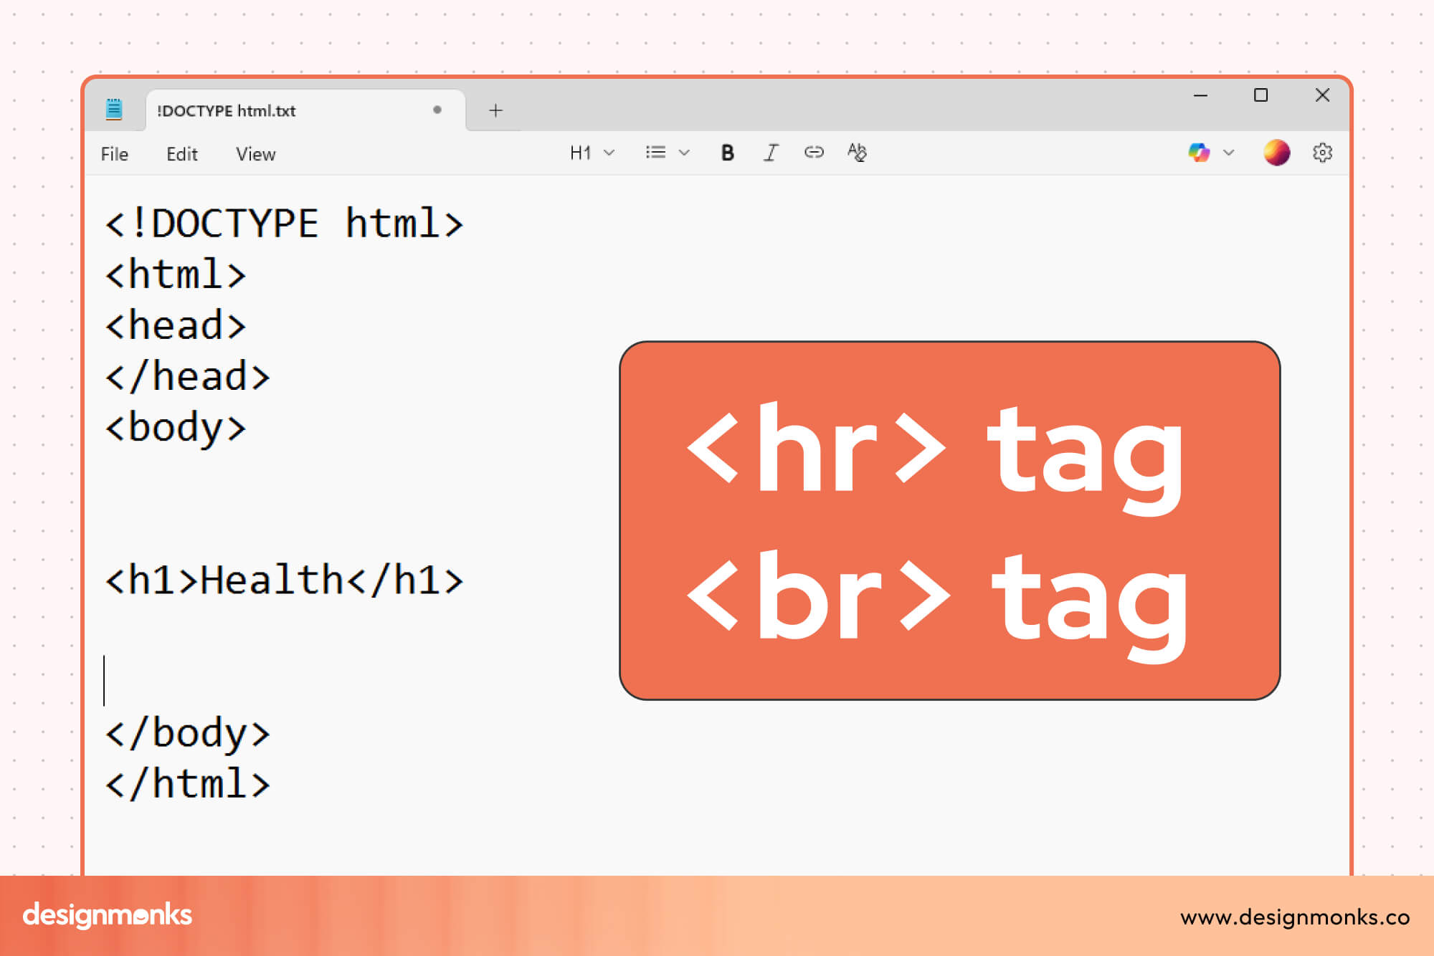
Task: Open the View menu
Action: coord(255,153)
